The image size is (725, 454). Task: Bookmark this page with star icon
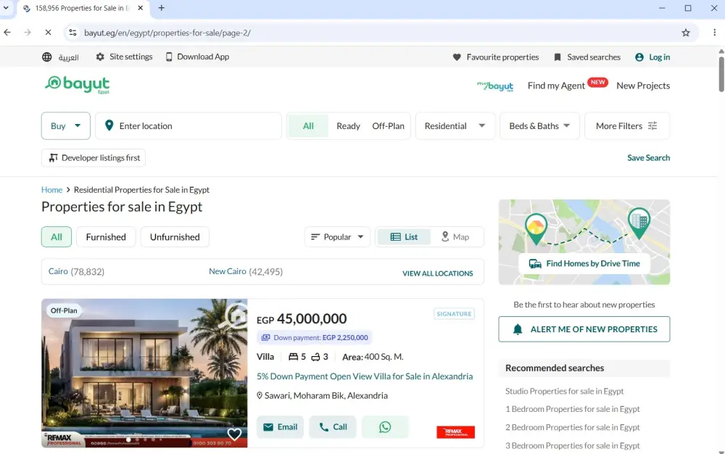686,33
